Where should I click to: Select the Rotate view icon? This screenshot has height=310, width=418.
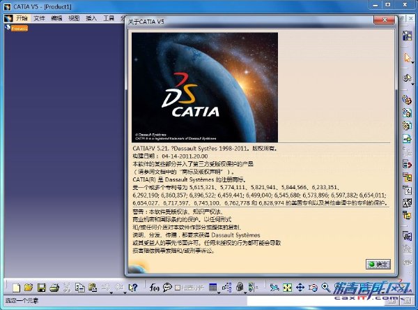313,288
